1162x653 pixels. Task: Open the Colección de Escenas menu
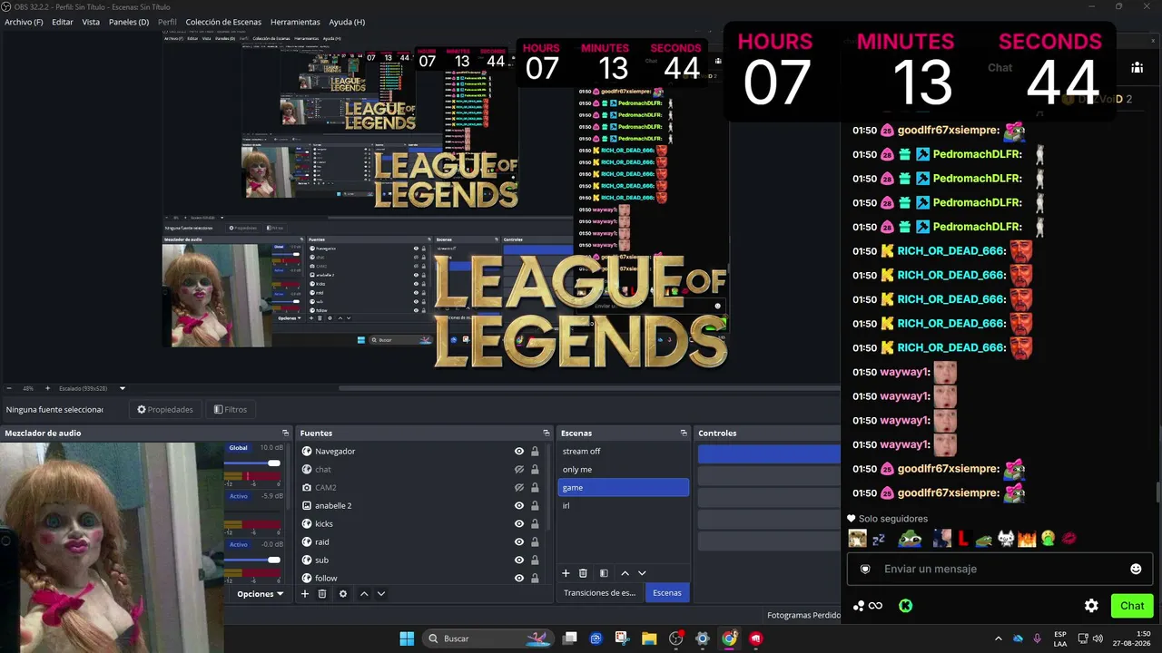click(x=223, y=22)
